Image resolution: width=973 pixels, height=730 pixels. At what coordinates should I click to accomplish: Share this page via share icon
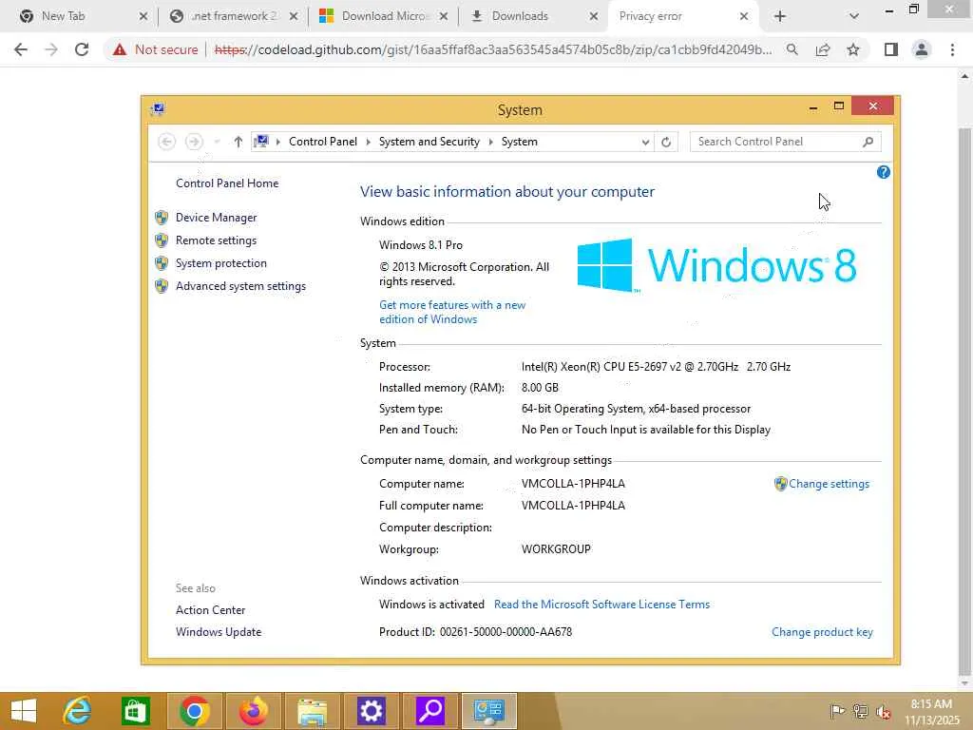[823, 49]
